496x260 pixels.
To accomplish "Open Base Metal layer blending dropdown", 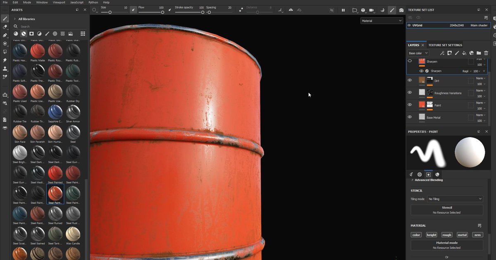I will pos(481,115).
